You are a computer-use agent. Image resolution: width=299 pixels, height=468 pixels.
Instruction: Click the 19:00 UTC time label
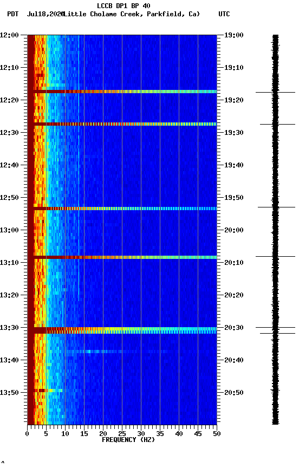[x=234, y=35]
